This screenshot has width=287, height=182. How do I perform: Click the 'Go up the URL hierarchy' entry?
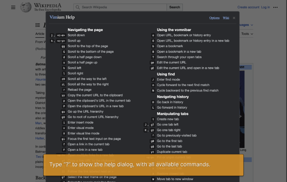85,111
